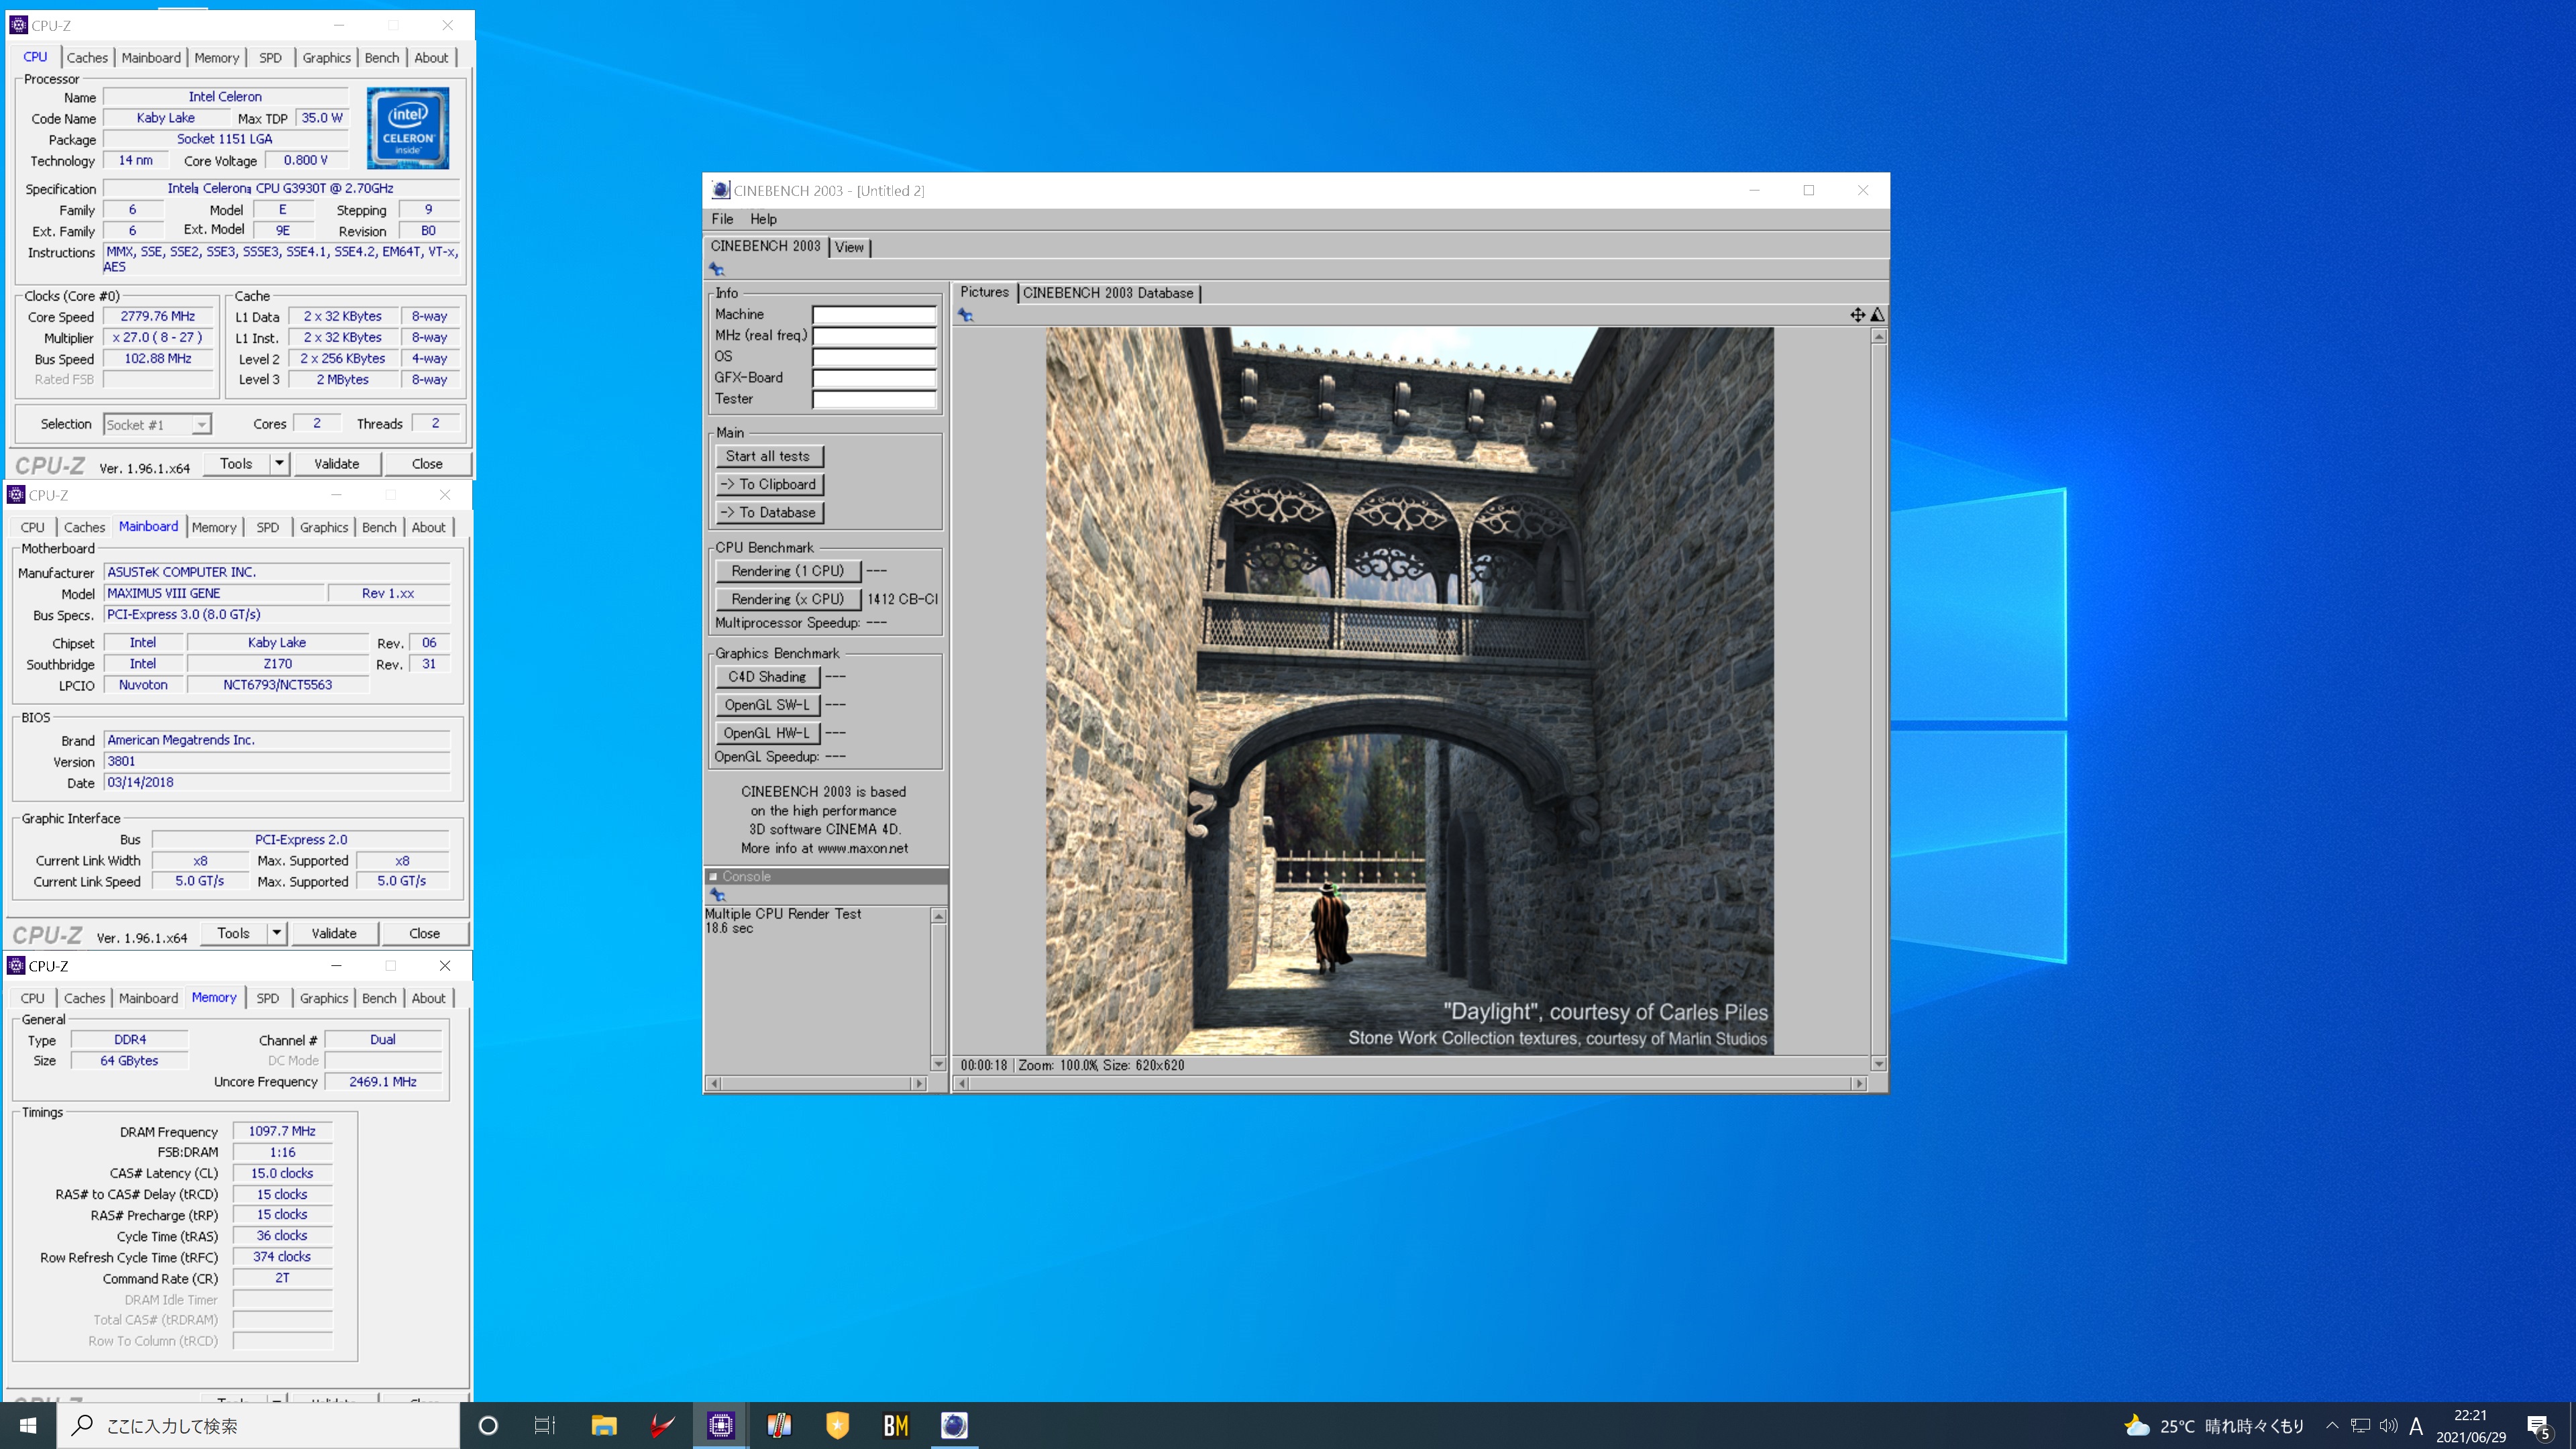Click the rendered Daylight picture
The width and height of the screenshot is (2576, 1449).
click(1410, 691)
